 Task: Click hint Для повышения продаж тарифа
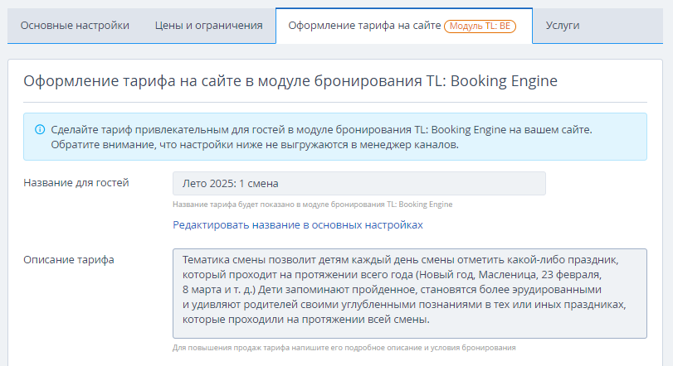[x=344, y=348]
